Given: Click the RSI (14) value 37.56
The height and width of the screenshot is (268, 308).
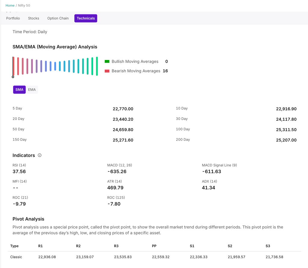Looking at the screenshot, I should point(19,172).
